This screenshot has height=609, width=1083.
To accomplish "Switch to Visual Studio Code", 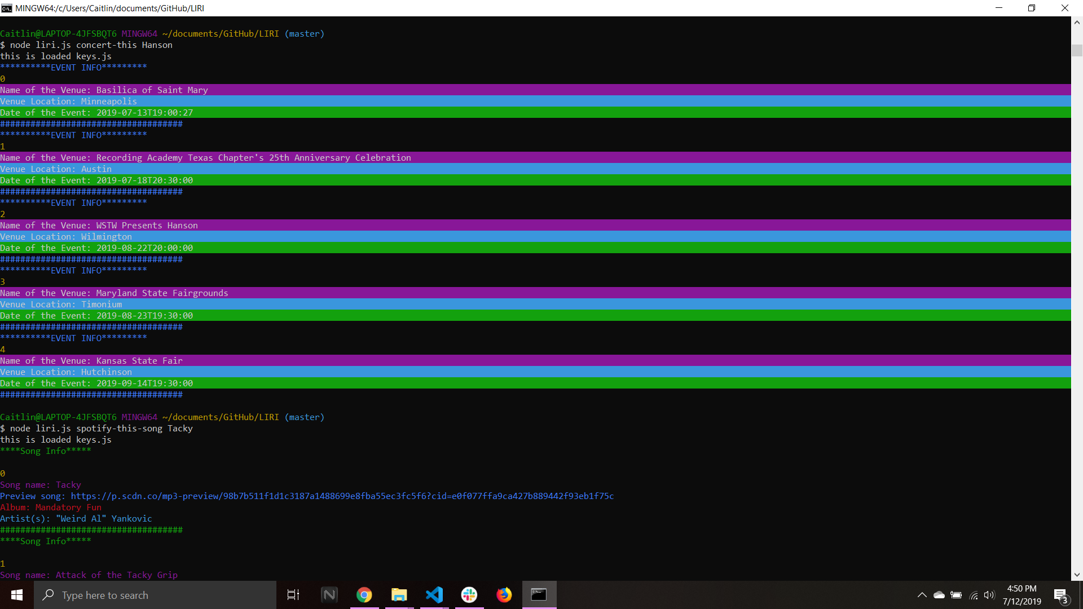I will (x=434, y=595).
